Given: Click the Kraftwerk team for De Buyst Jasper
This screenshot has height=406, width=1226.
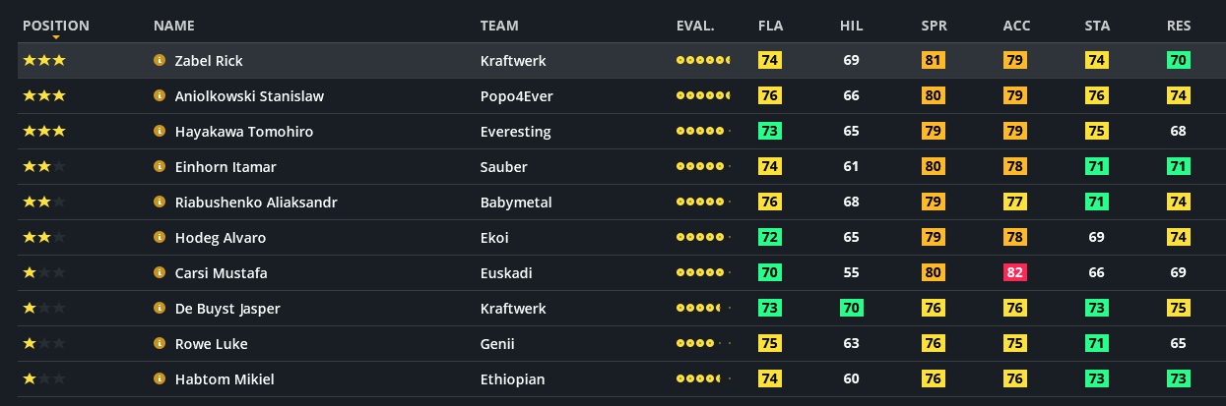Looking at the screenshot, I should (x=513, y=308).
